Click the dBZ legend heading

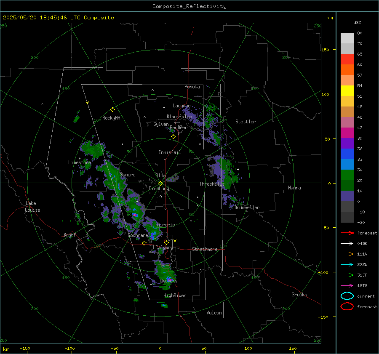coord(357,23)
